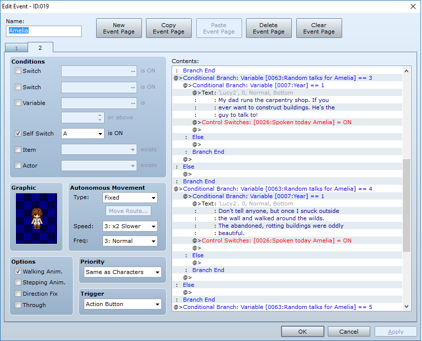This screenshot has height=341, width=422.
Task: Select line 'The abandoned, rotting buildings were oddly'
Action: [288, 226]
